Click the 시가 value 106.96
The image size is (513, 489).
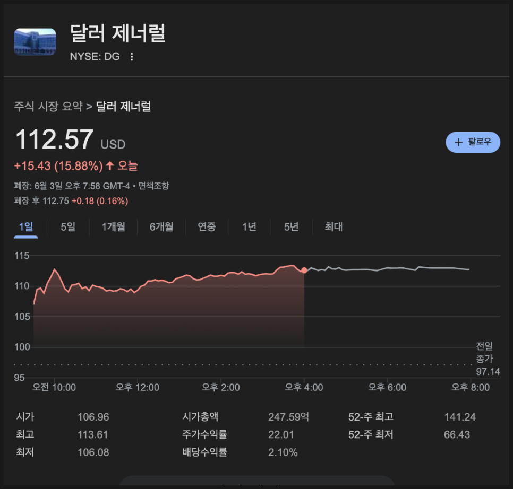click(93, 417)
